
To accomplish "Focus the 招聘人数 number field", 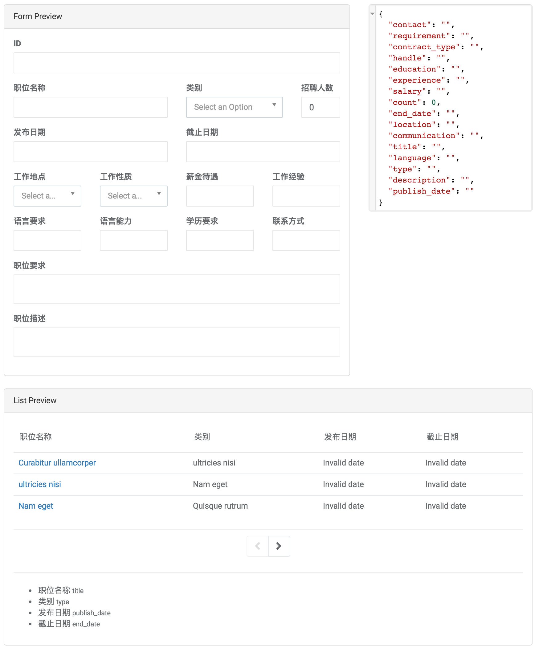I will [x=321, y=107].
